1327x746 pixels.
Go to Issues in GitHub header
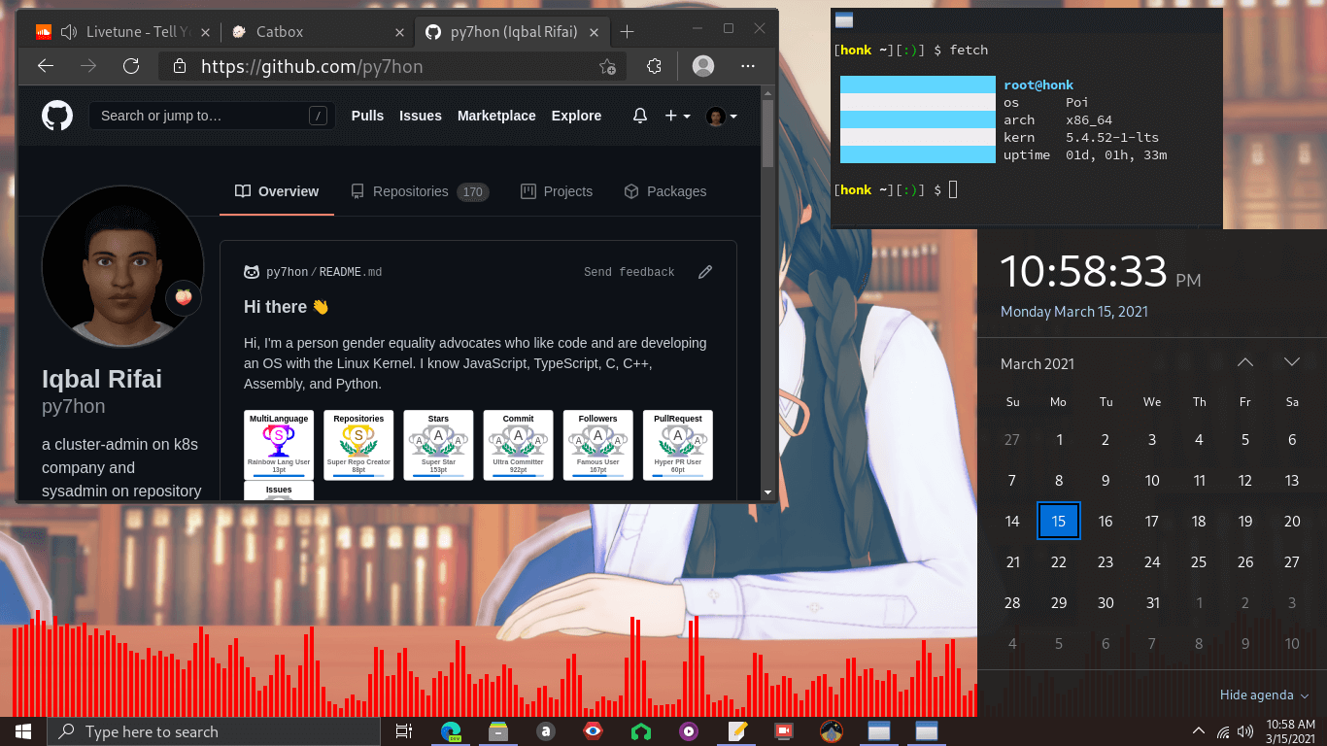421,116
